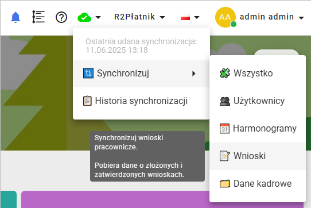Open the R2Płatnik dropdown
The height and width of the screenshot is (208, 311).
tap(139, 17)
